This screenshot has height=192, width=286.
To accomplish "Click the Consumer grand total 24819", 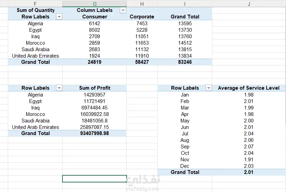I will pos(95,62).
